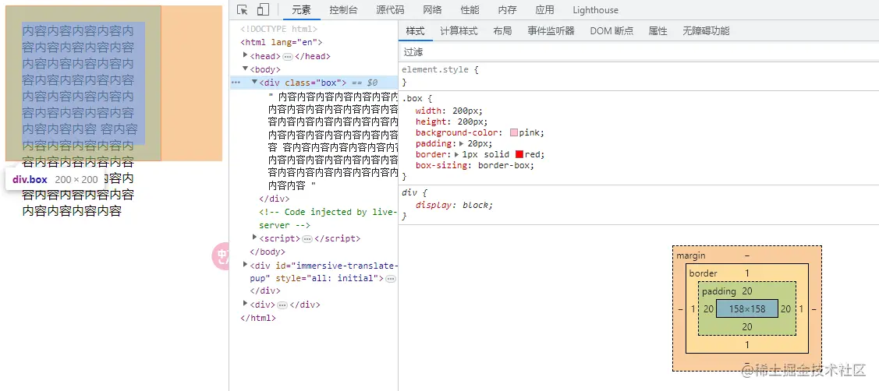Viewport: 879px width, 391px height.
Task: Switch to the 元素 tab
Action: pos(302,10)
